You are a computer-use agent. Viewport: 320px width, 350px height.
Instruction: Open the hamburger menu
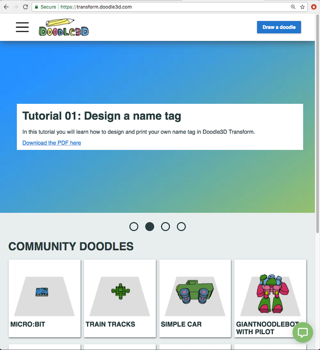click(x=22, y=27)
